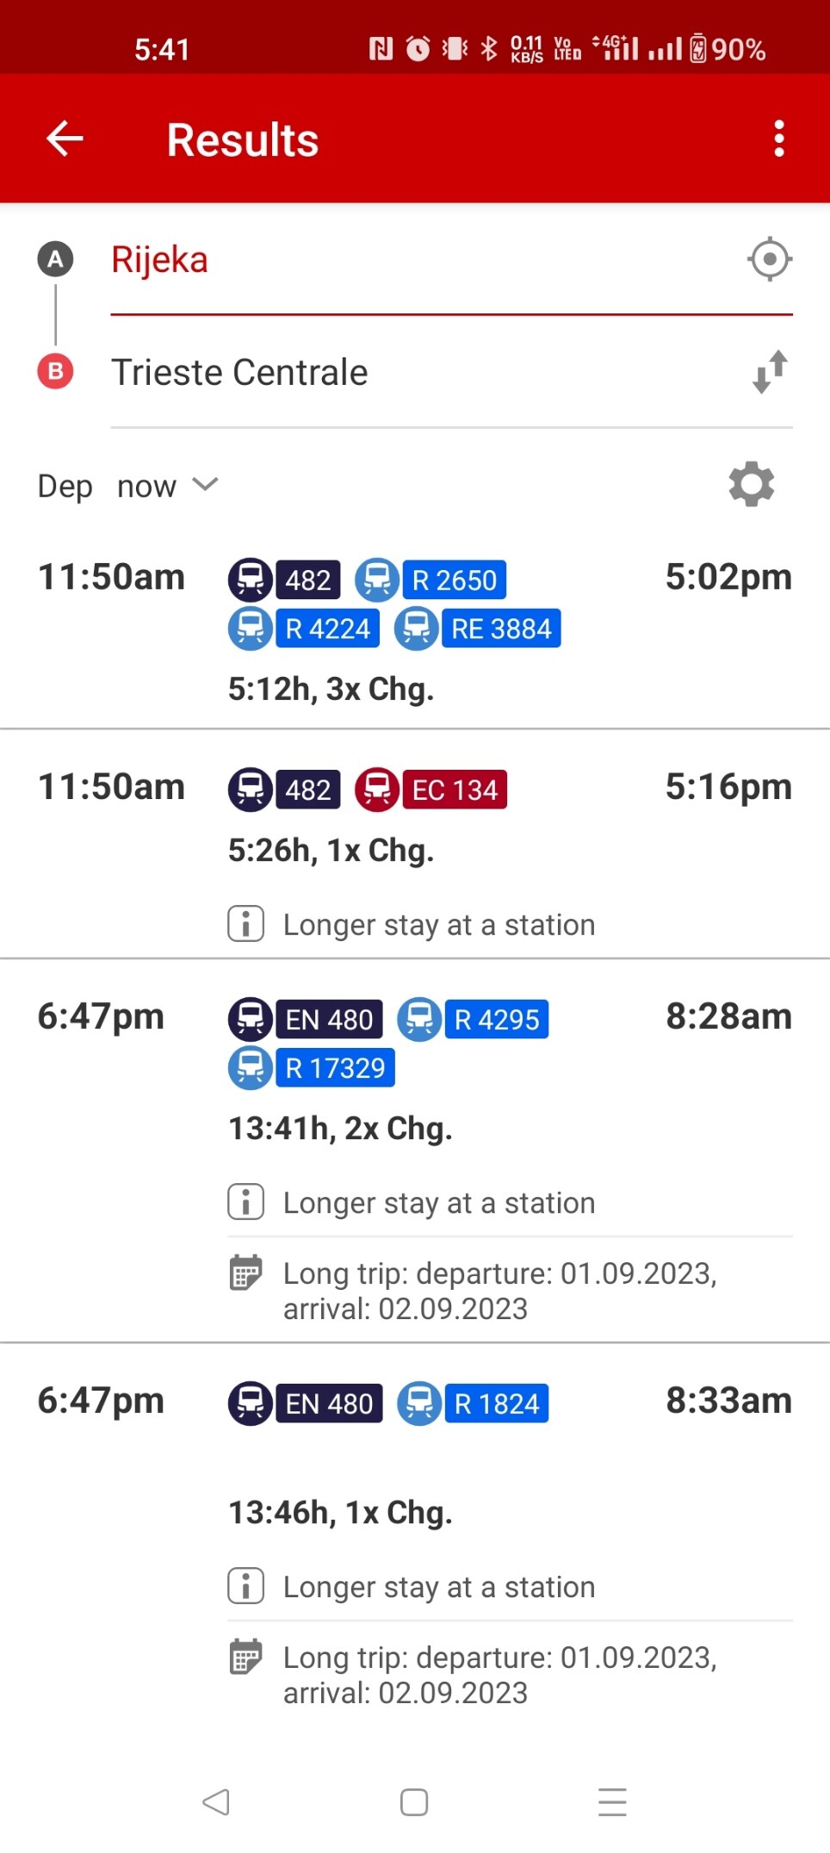Image resolution: width=830 pixels, height=1853 pixels.
Task: Tap the Dep label to switch mode
Action: click(x=65, y=486)
